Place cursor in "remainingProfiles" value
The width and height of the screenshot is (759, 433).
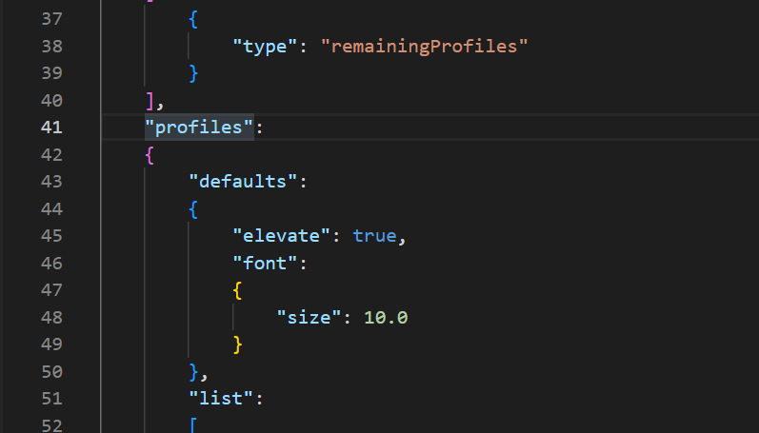click(x=425, y=47)
